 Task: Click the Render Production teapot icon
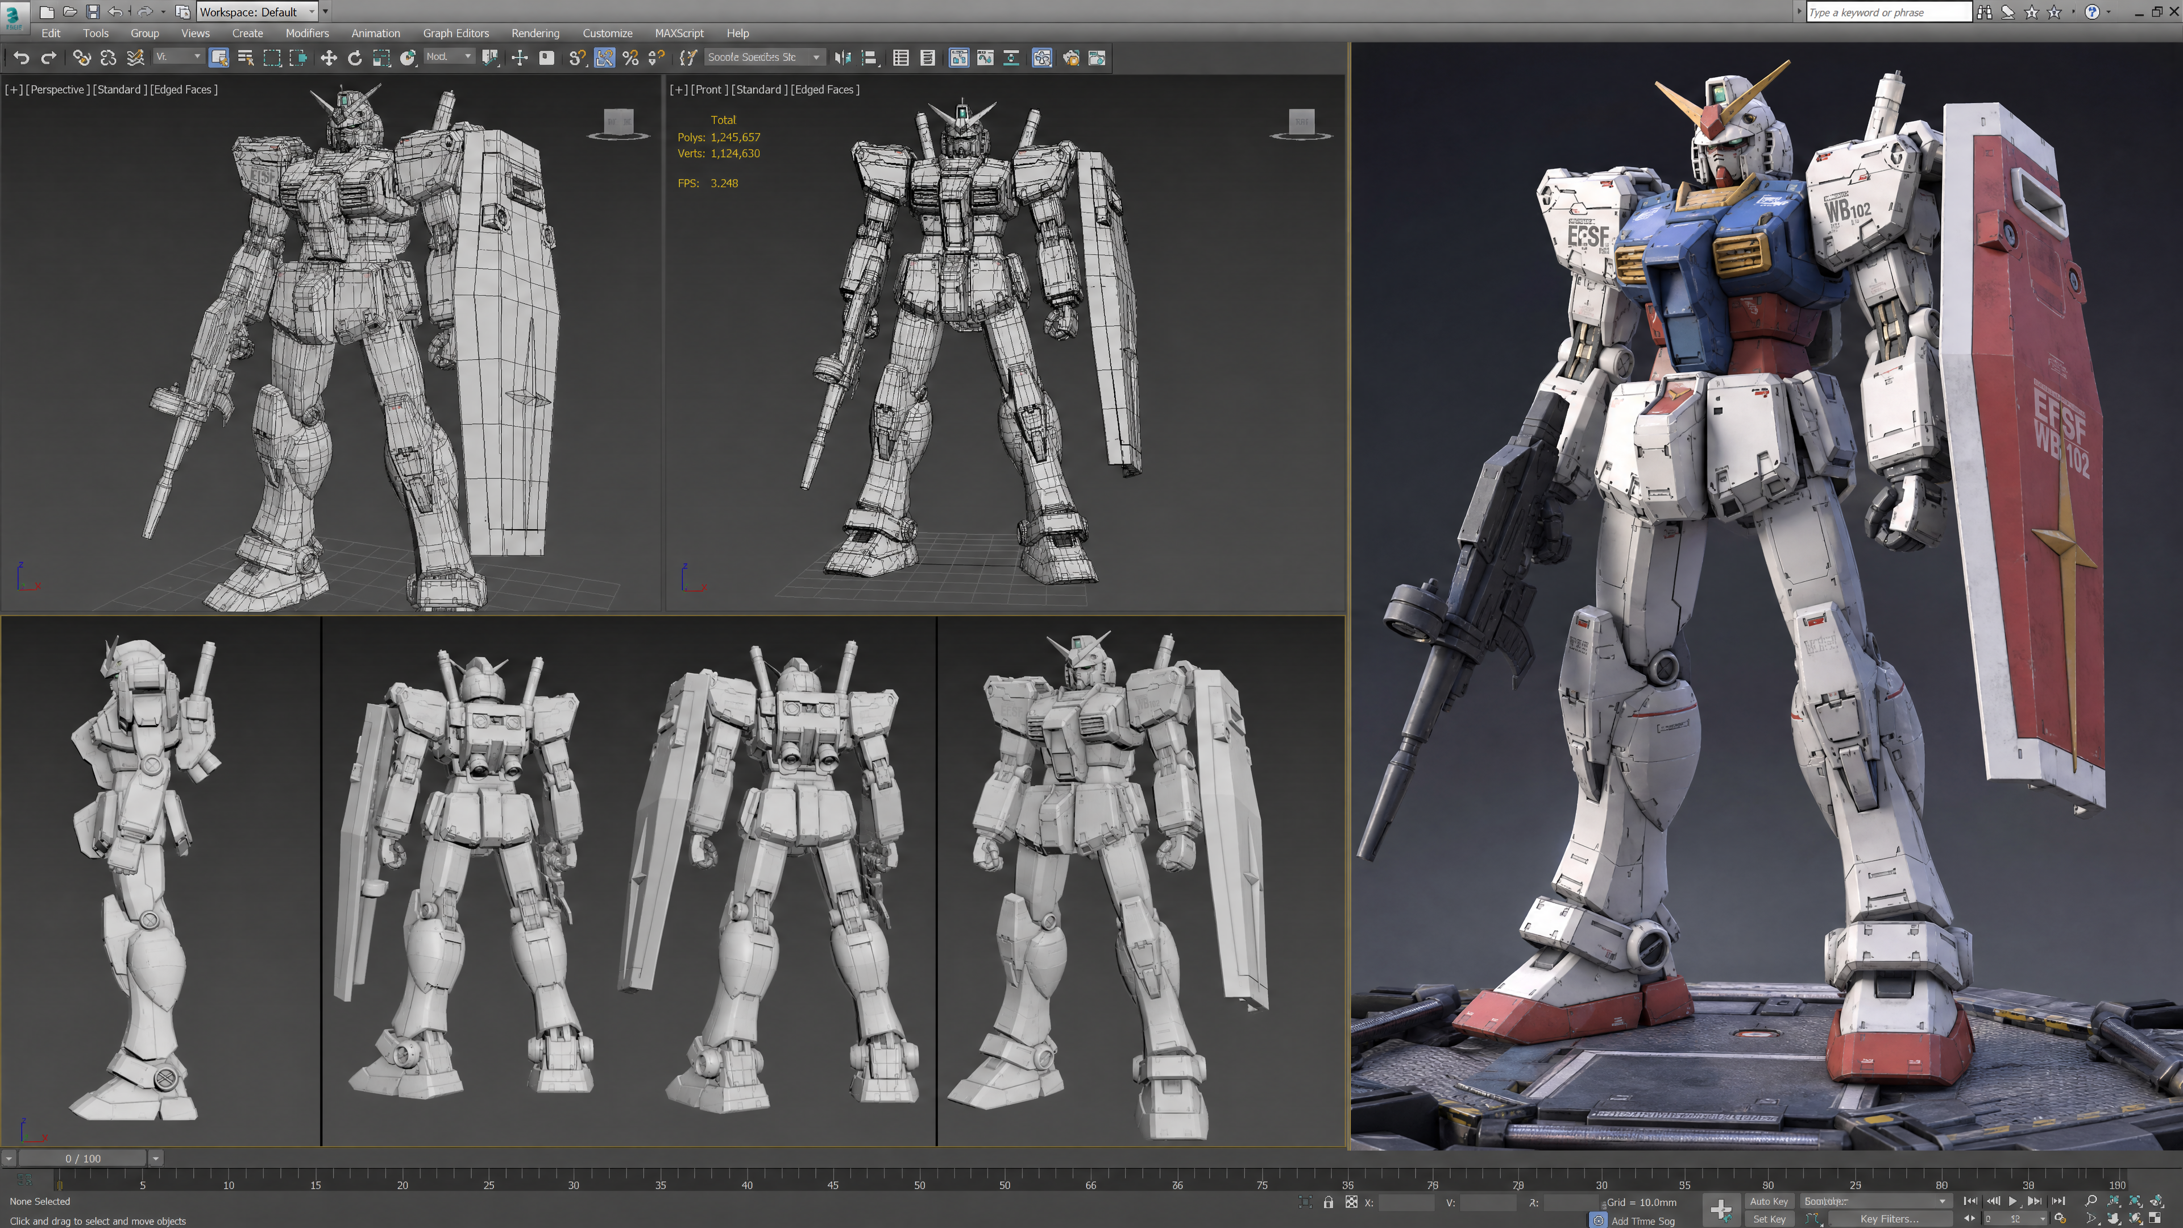point(1097,57)
